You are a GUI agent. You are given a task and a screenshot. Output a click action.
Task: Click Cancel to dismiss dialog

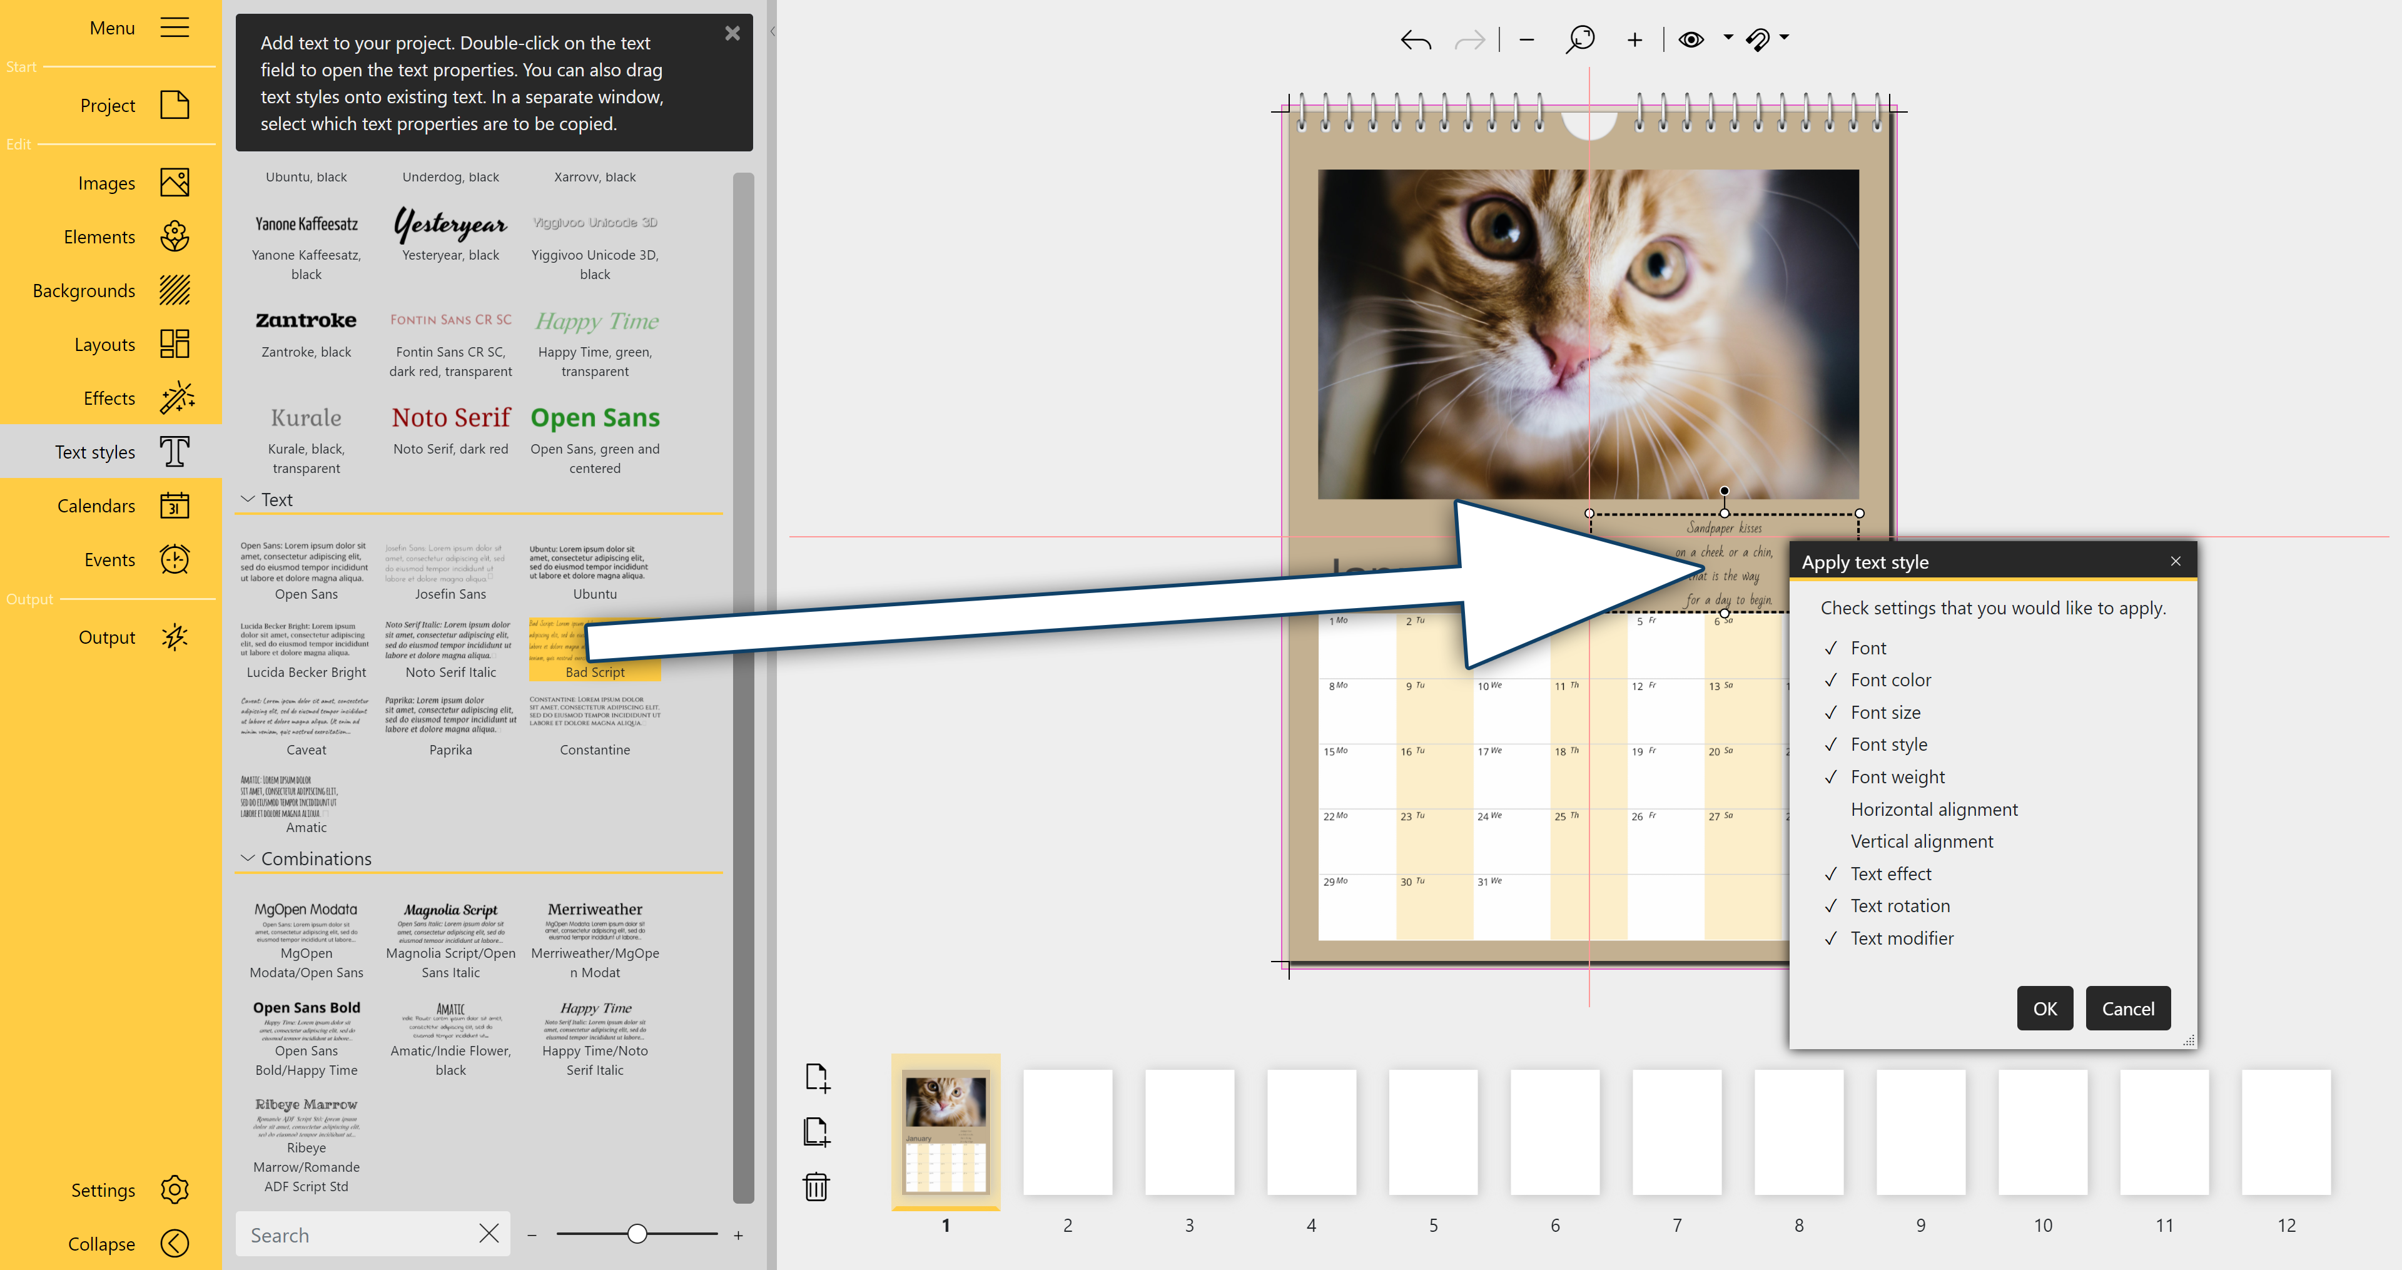pyautogui.click(x=2132, y=1008)
